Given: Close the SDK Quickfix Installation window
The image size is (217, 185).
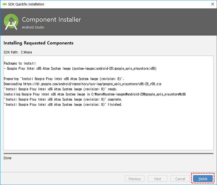Looking at the screenshot, I should coord(212,4).
